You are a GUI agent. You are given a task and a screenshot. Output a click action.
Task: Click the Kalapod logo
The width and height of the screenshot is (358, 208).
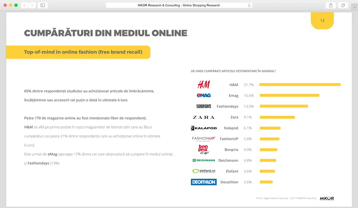[x=204, y=128]
